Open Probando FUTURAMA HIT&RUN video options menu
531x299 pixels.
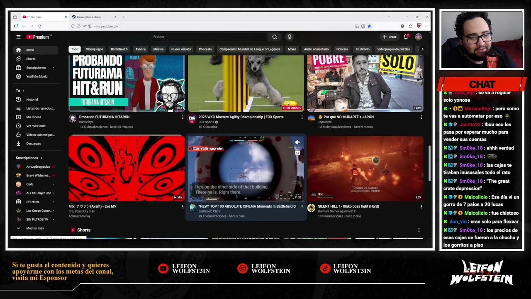click(183, 117)
